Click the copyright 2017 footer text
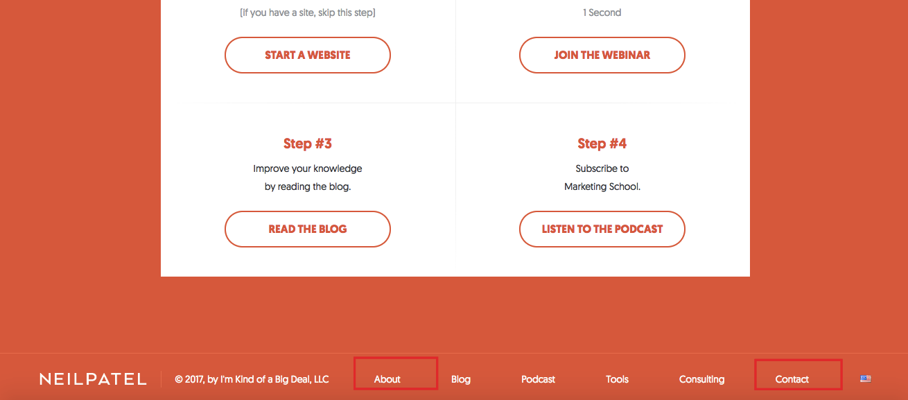The height and width of the screenshot is (400, 908). pyautogui.click(x=252, y=379)
